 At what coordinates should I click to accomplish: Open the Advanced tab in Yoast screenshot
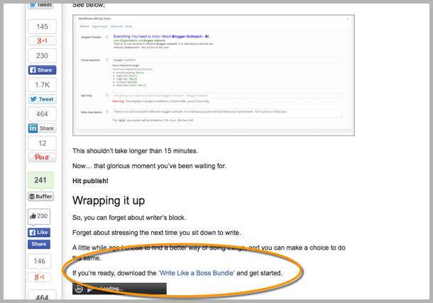[116, 26]
